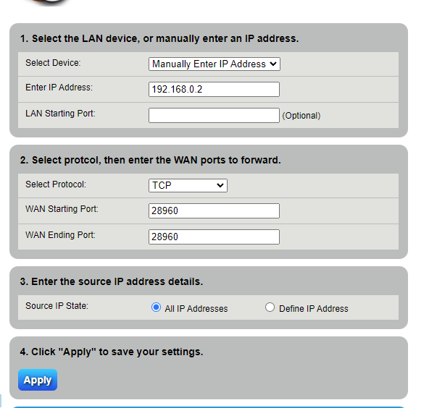Expand the Select Protocol TCP dropdown

click(x=188, y=185)
